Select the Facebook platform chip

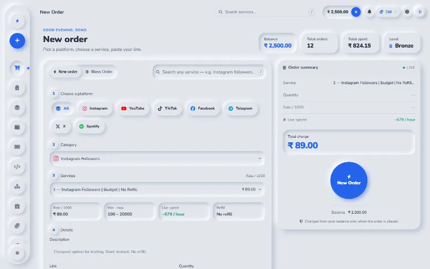pos(203,108)
